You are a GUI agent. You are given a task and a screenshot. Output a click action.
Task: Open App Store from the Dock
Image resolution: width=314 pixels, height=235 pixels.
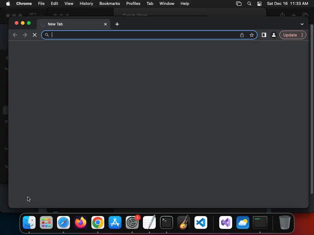click(x=115, y=222)
